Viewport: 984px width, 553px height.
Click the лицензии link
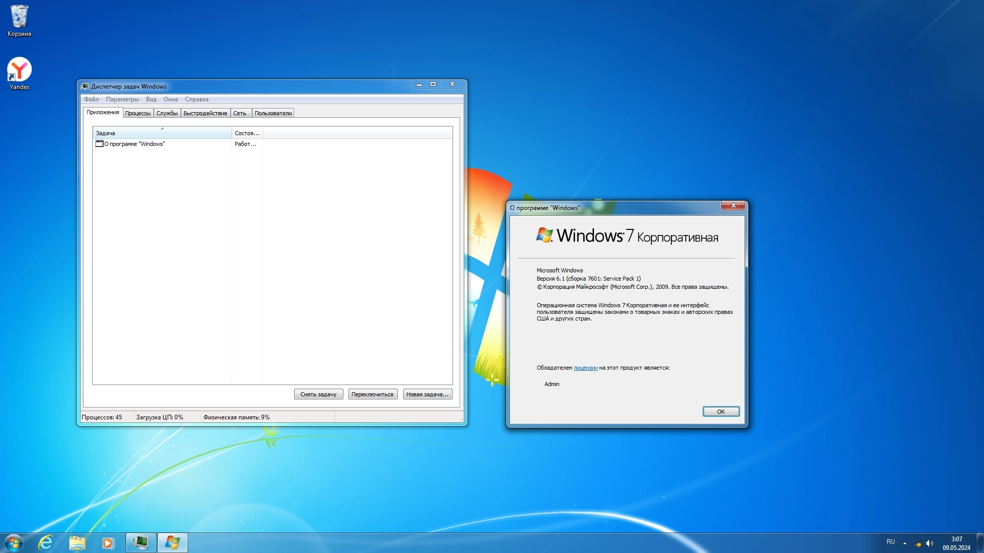585,368
